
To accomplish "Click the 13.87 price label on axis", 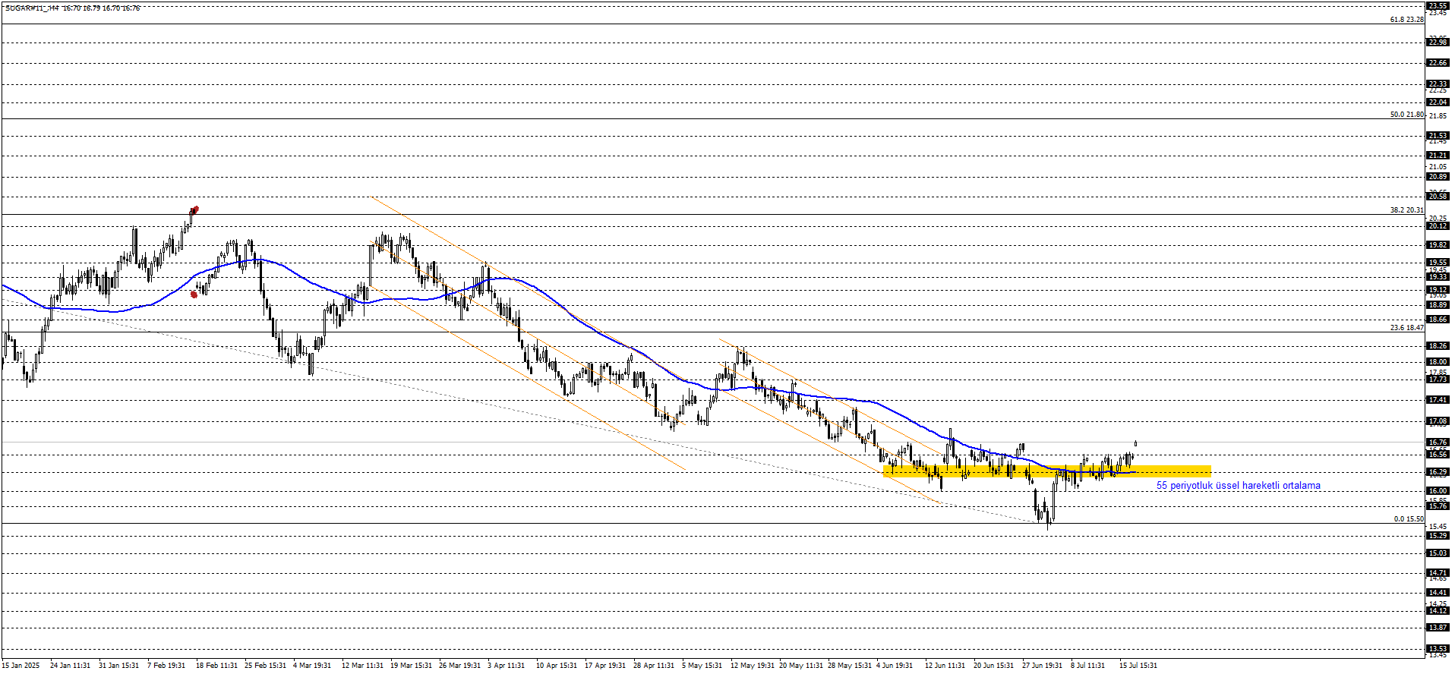I will [1438, 628].
